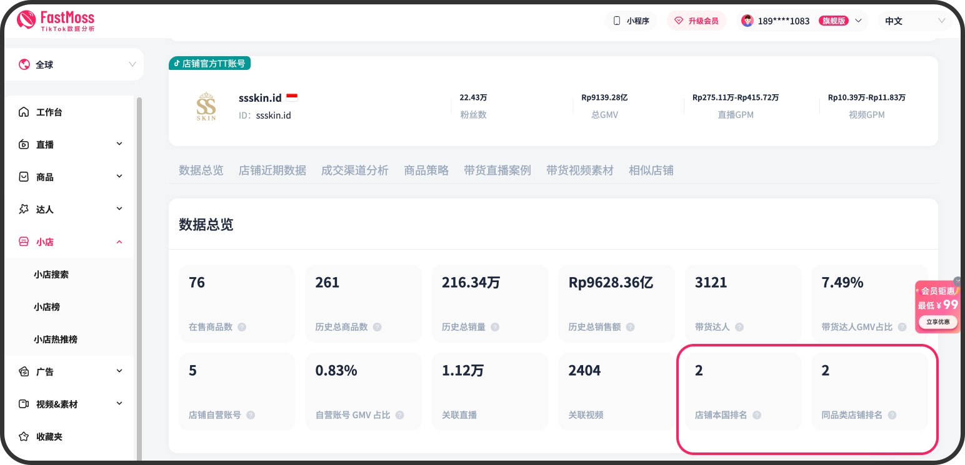Select the 直播 live-streaming sidebar icon

tap(25, 144)
